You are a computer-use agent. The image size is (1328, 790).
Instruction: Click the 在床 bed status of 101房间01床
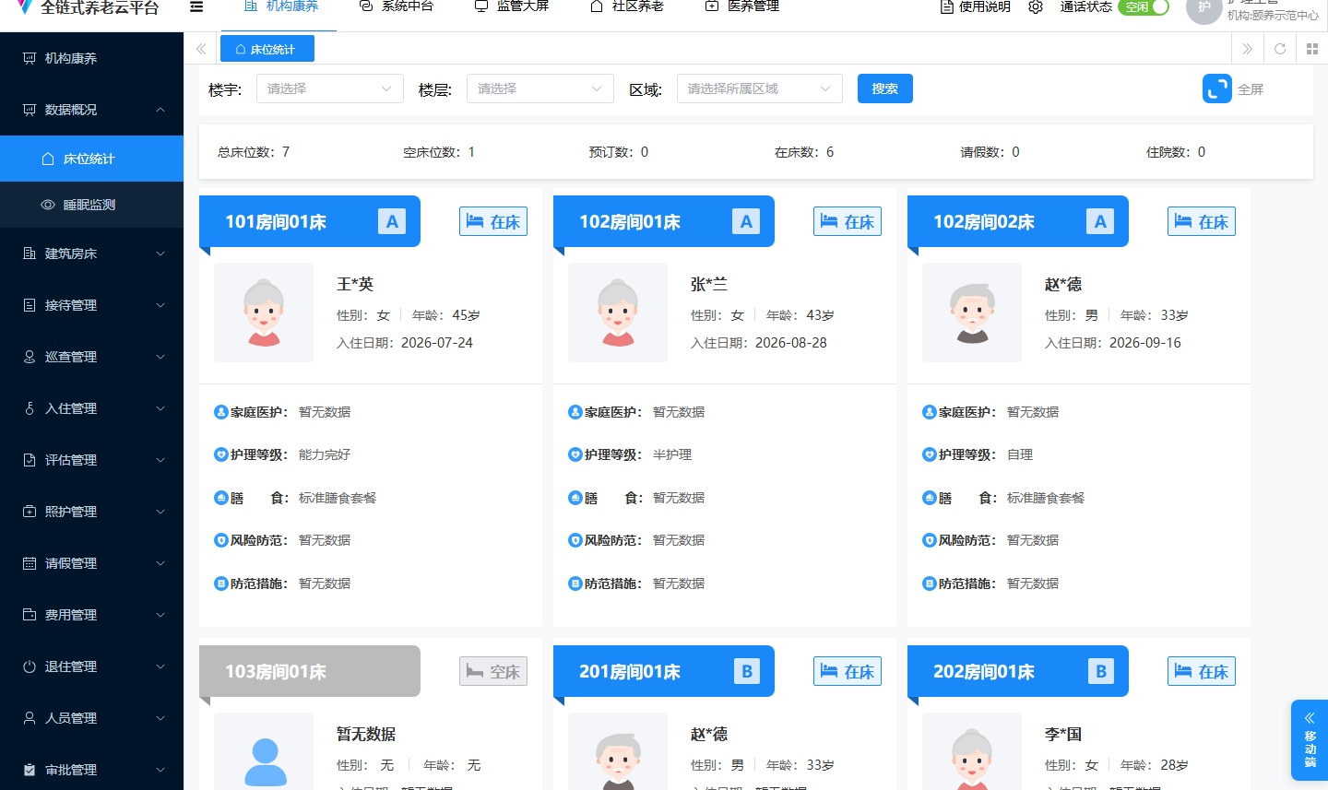click(x=493, y=221)
